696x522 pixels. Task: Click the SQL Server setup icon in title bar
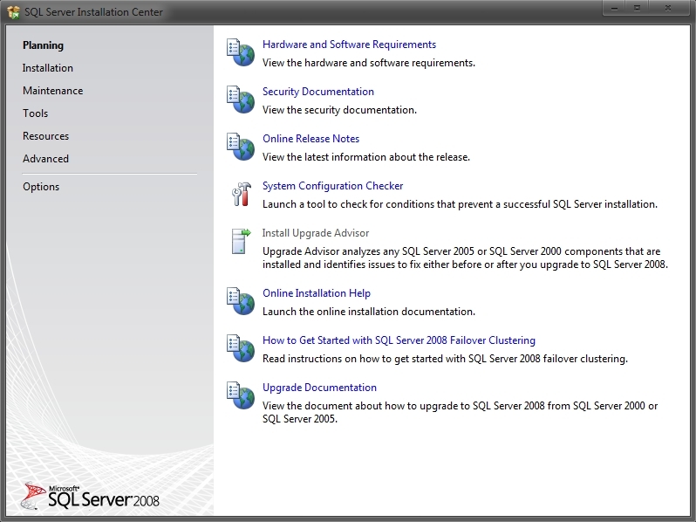point(14,12)
